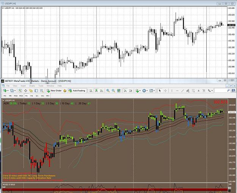Switch timeframe to M30
This screenshot has height=193, width=237.
coord(21,96)
